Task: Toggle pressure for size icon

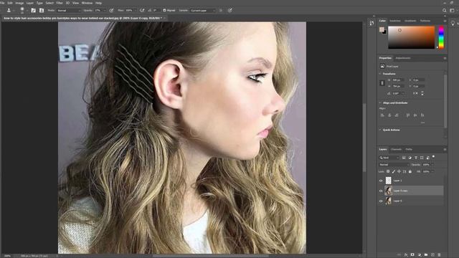Action: click(x=230, y=10)
